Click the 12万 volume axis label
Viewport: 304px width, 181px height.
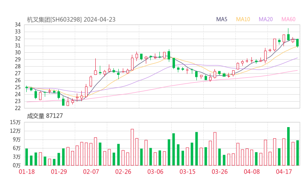(x=15, y=131)
